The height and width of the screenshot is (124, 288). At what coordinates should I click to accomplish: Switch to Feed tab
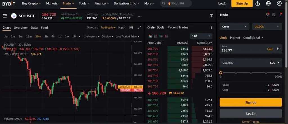(x=44, y=28)
